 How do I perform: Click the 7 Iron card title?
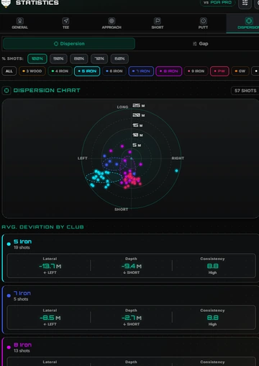[x=22, y=293]
